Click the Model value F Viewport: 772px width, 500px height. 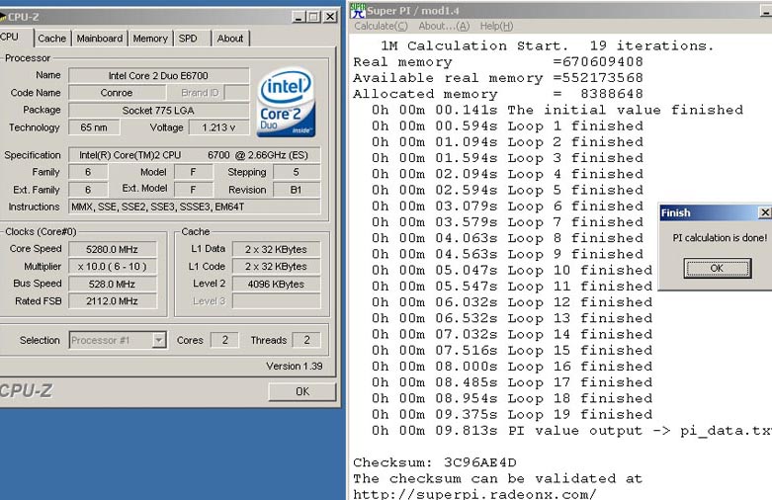coord(194,172)
